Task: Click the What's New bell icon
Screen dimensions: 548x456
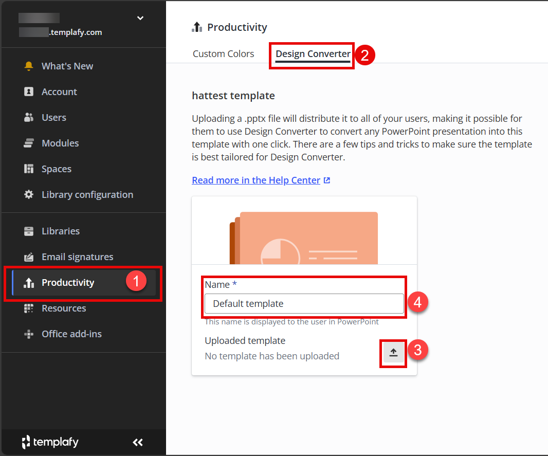Action: point(29,66)
